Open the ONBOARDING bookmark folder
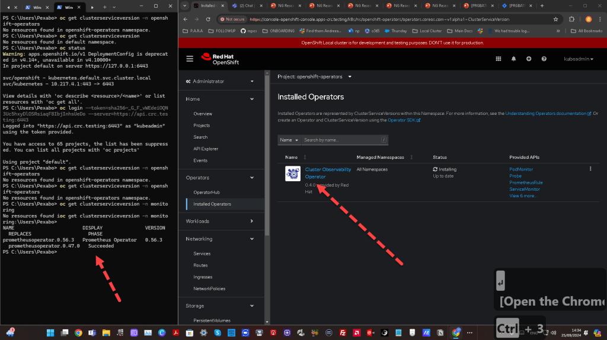This screenshot has height=340, width=607. 279,31
